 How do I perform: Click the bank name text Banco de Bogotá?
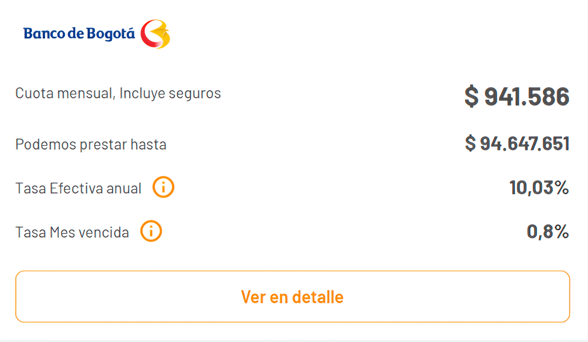79,34
